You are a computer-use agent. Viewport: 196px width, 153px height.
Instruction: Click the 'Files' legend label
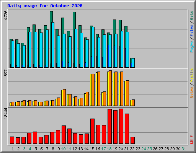coord(191,31)
